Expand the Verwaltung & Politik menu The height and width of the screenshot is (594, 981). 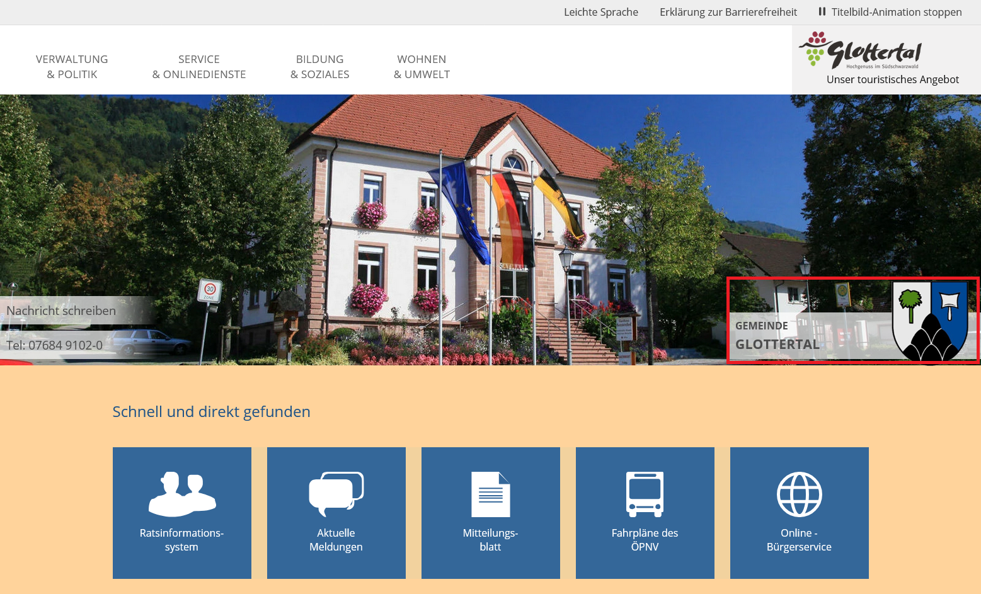(x=72, y=67)
